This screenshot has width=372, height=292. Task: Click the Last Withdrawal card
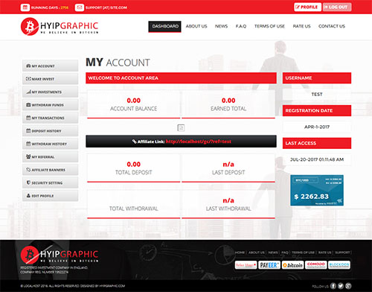point(228,204)
